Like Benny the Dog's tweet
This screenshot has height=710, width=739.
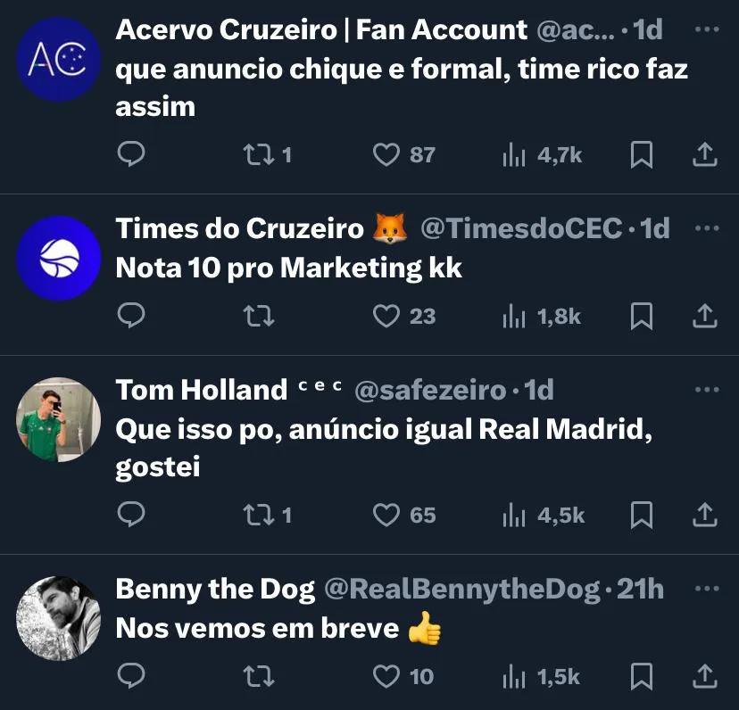pos(386,676)
